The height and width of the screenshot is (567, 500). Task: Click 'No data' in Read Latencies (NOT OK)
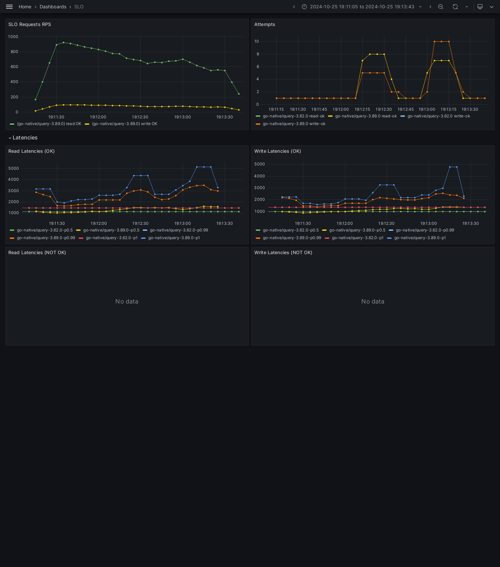pos(127,302)
